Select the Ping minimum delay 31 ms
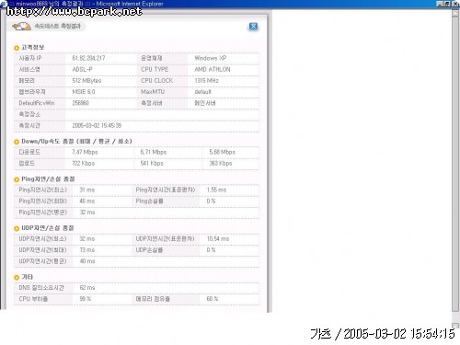Screen dimensions: 460x345 click(x=87, y=190)
